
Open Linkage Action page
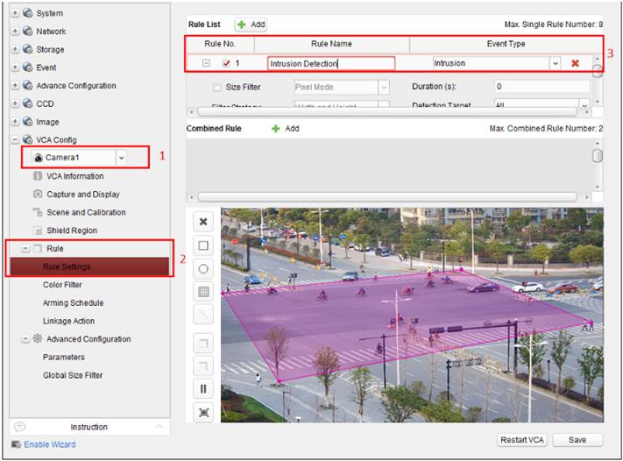[x=68, y=321]
